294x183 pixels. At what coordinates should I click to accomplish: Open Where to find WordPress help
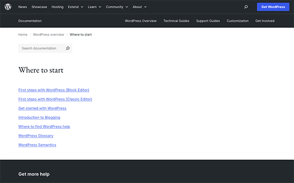[44, 126]
